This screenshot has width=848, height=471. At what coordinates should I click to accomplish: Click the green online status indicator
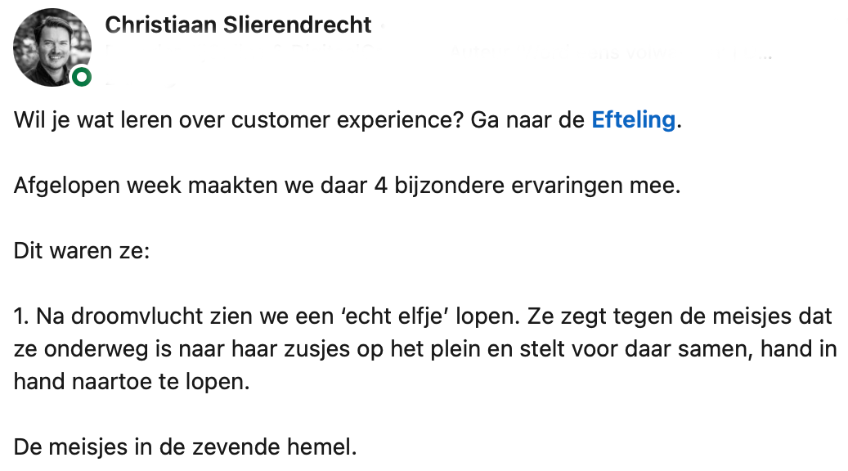(81, 78)
